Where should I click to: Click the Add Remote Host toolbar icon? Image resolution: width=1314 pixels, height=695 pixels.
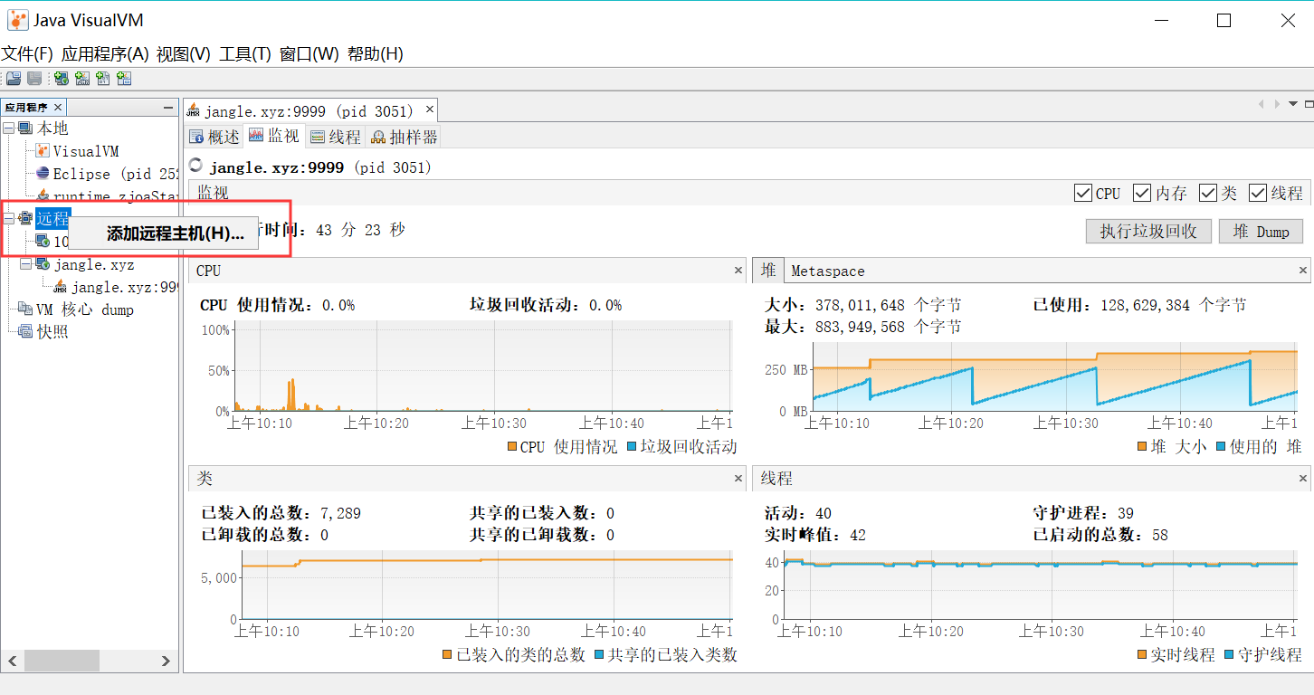pyautogui.click(x=62, y=79)
